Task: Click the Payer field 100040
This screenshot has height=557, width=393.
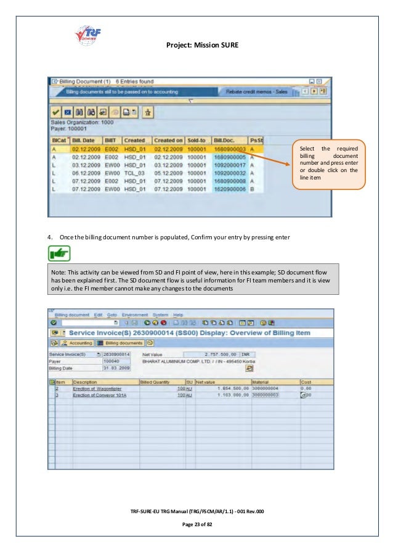Action: click(x=116, y=361)
